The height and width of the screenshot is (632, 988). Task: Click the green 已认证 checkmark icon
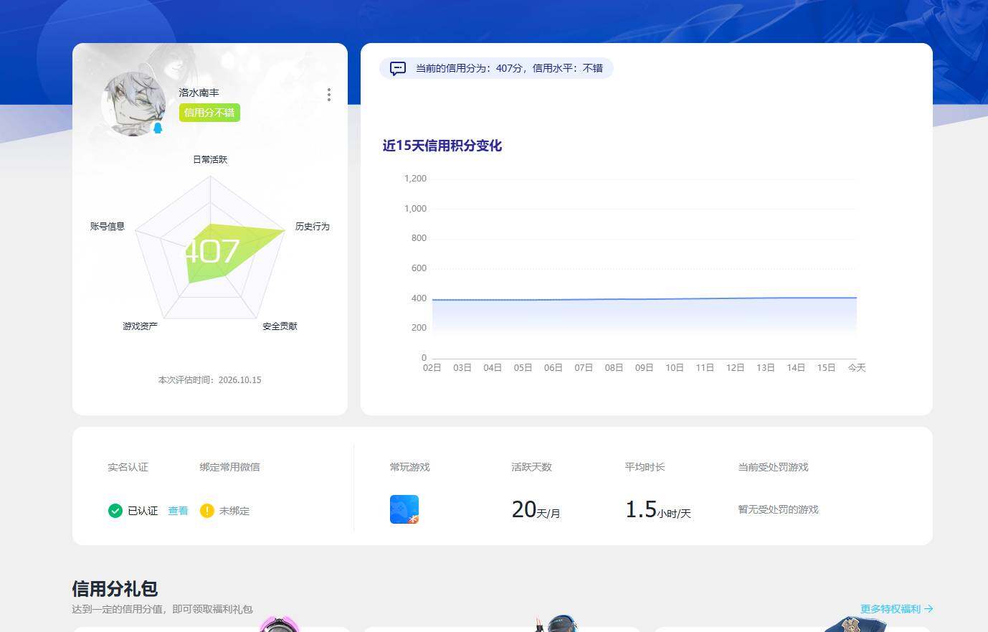click(115, 511)
